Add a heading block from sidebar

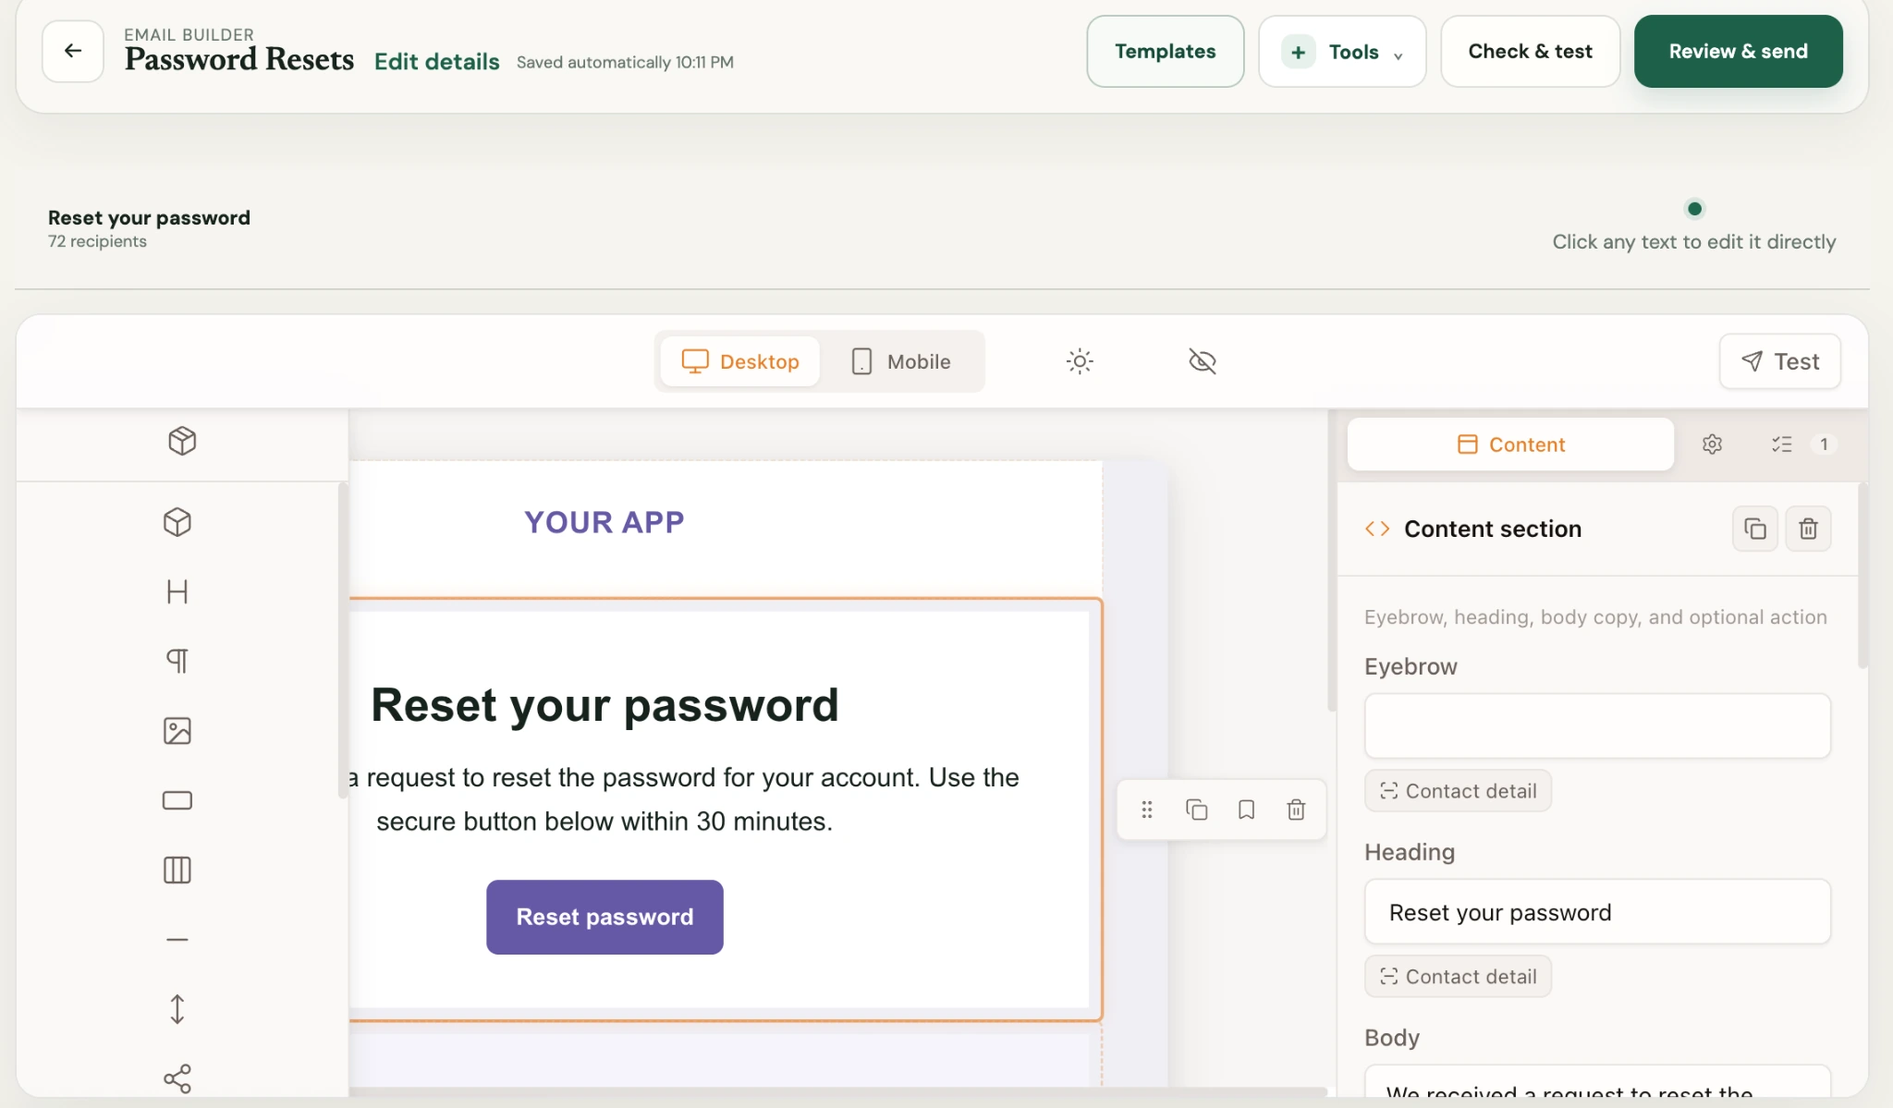click(x=177, y=591)
